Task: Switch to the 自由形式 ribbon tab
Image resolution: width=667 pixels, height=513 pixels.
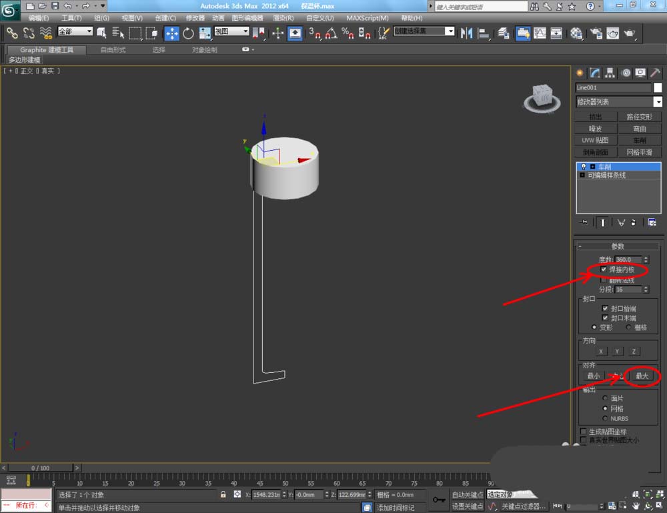Action: [113, 50]
